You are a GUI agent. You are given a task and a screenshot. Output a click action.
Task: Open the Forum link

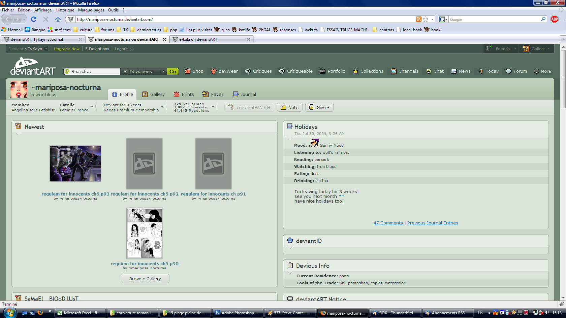516,71
